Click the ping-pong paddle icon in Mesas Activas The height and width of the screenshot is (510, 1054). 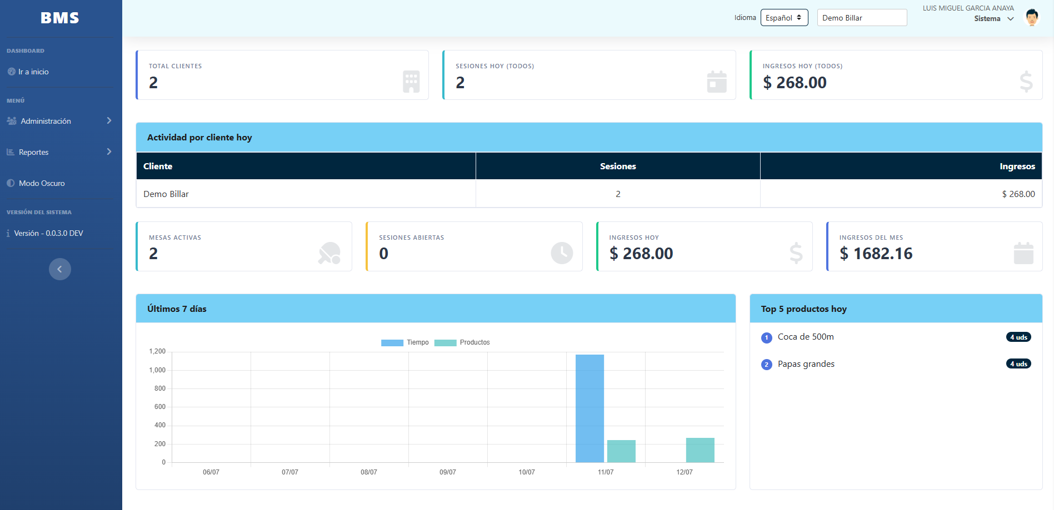click(329, 253)
